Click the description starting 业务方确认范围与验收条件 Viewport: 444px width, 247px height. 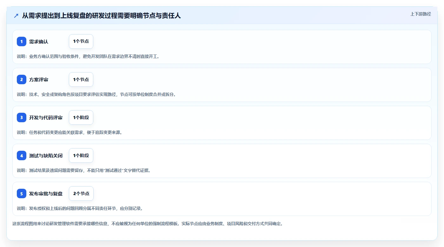(88, 56)
